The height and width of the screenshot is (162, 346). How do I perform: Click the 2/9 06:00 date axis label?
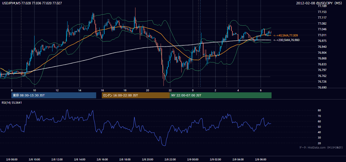coord(261,159)
